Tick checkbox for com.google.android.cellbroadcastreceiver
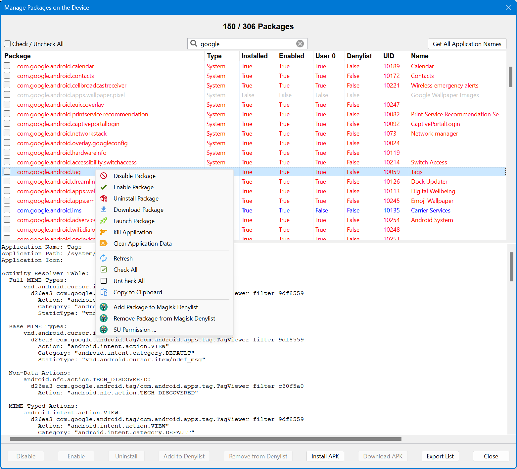The image size is (517, 469). (7, 85)
